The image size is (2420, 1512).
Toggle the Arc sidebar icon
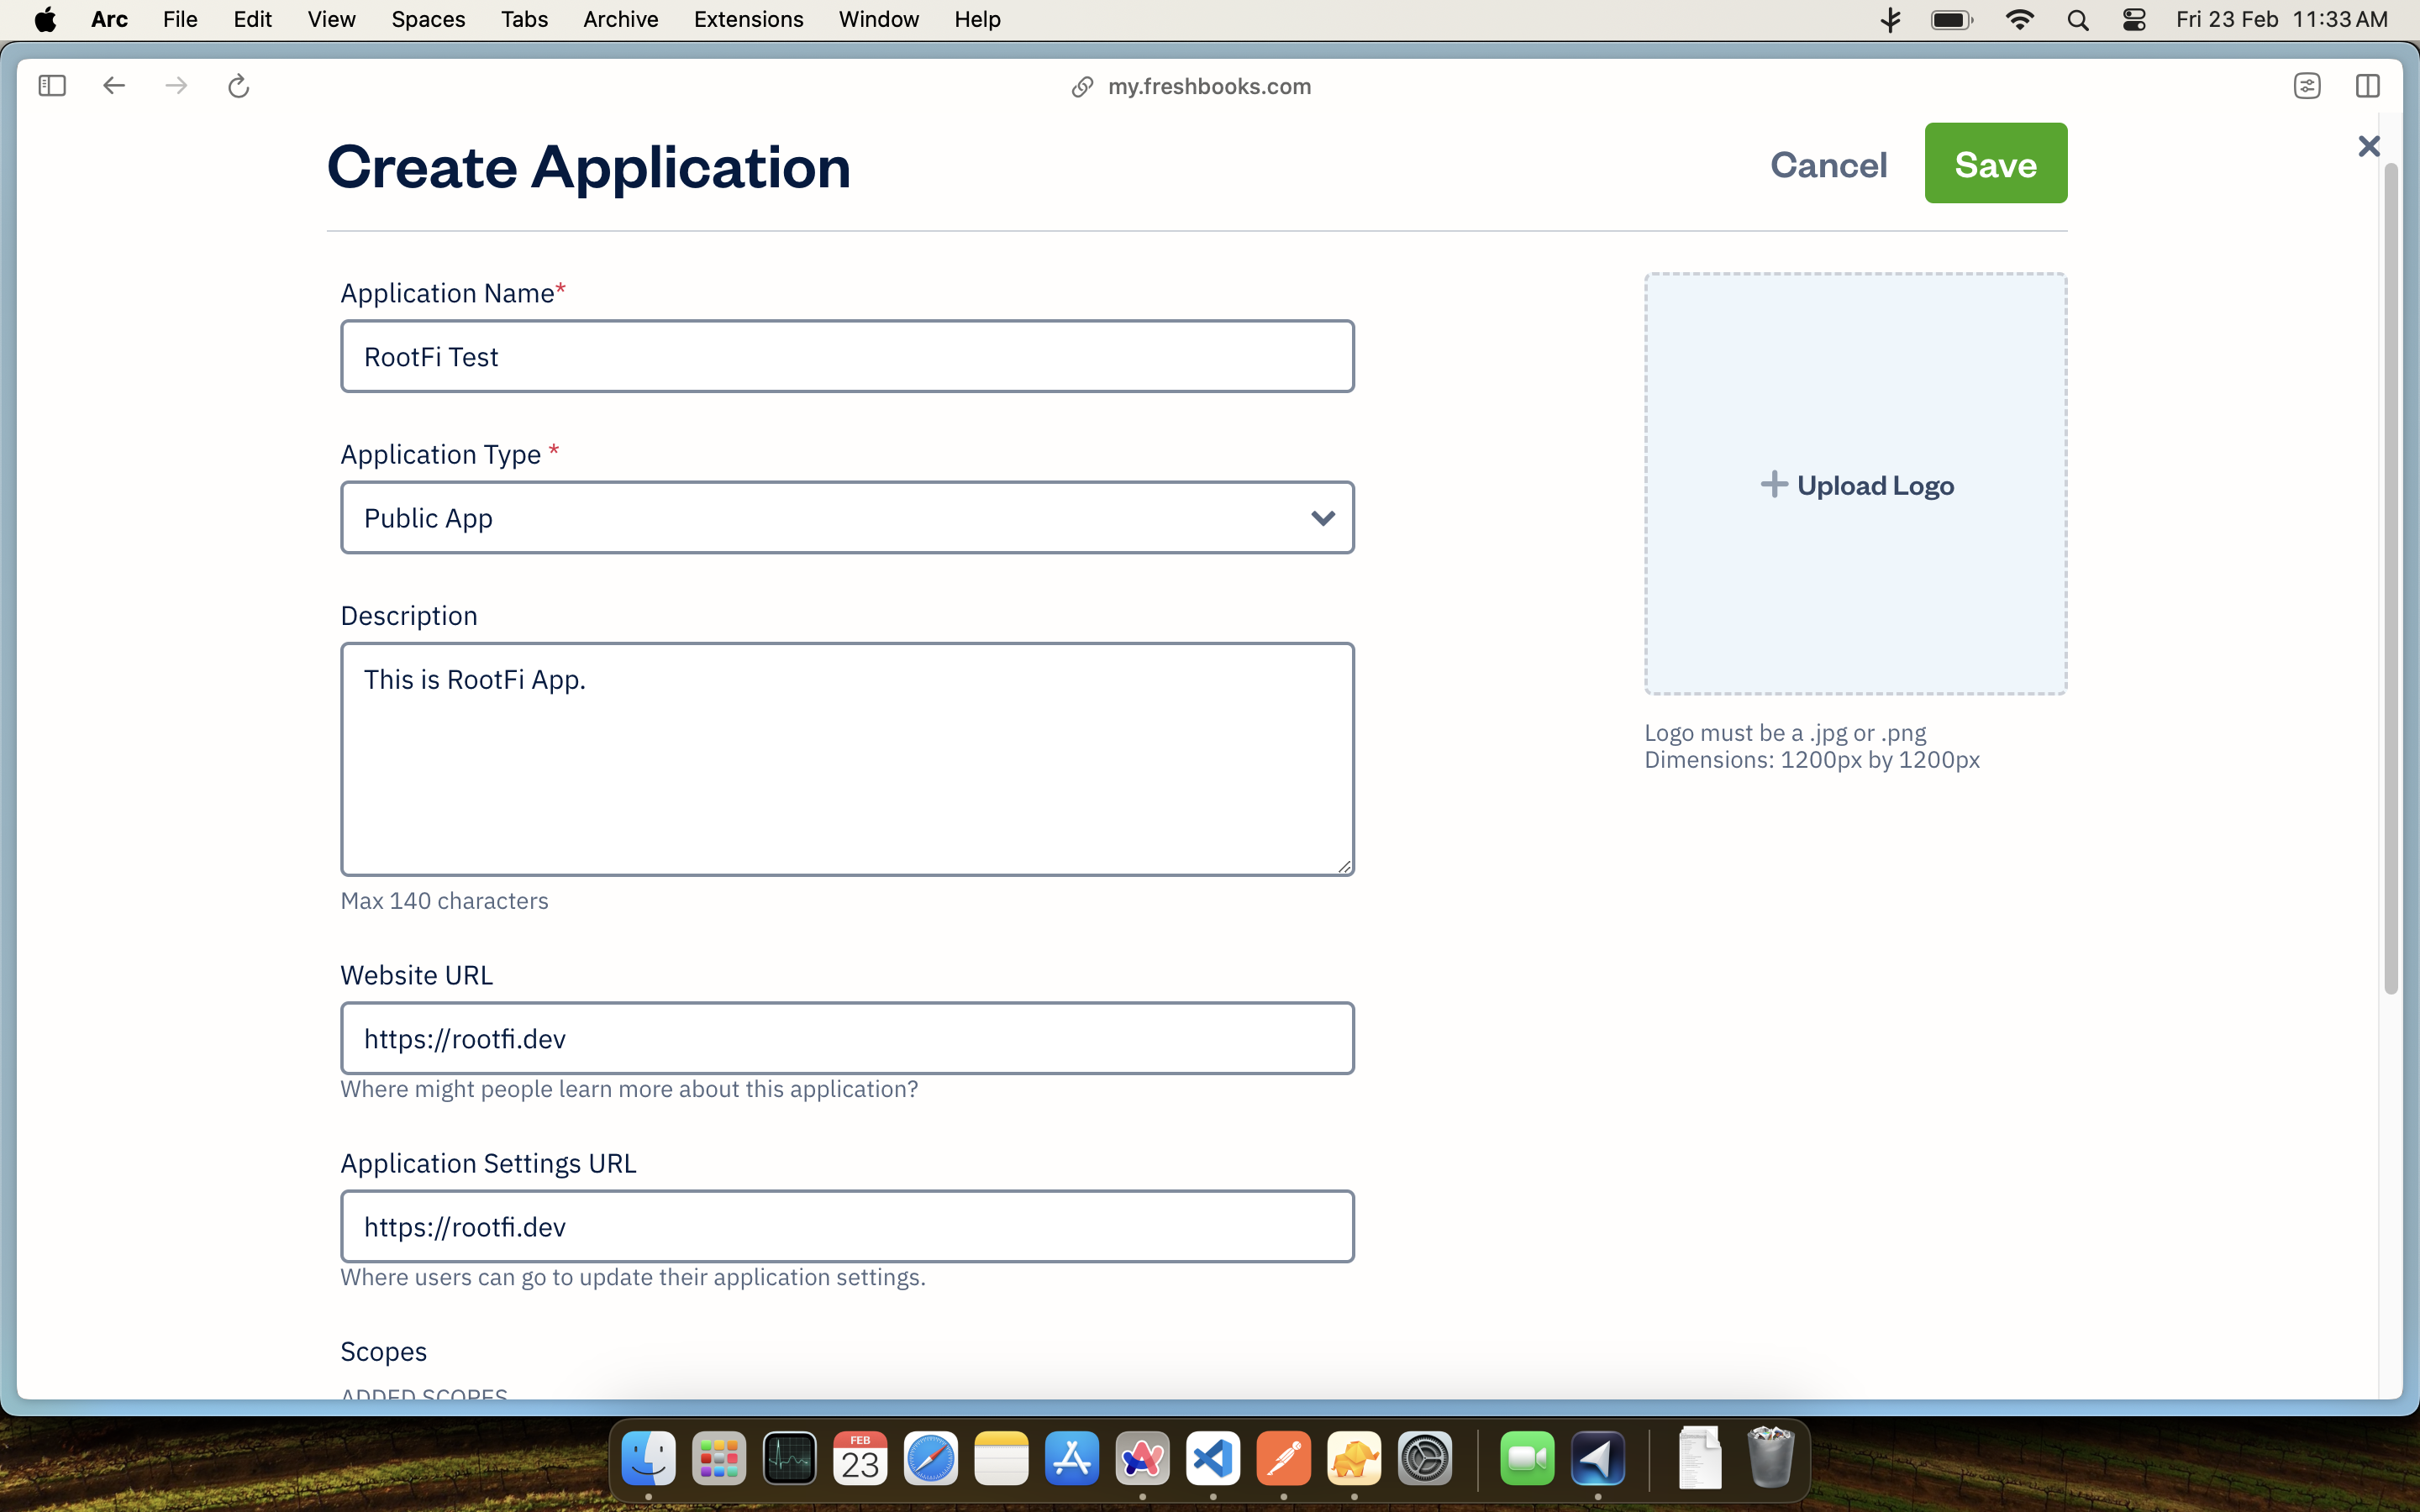(x=52, y=86)
